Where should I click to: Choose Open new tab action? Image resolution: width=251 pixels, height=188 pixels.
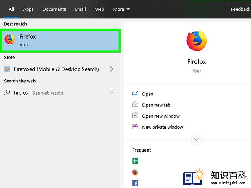click(156, 105)
